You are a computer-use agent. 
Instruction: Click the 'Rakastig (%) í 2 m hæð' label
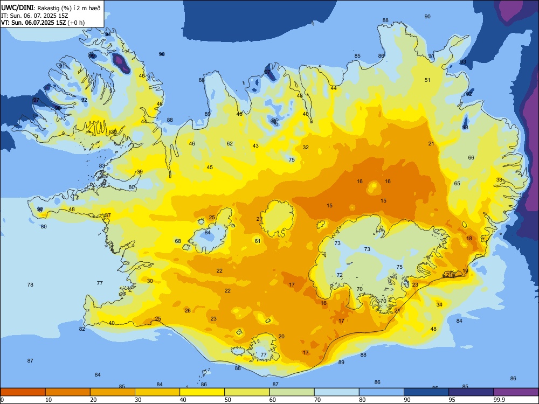[x=69, y=8]
